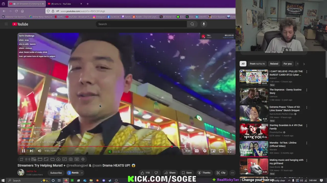Open options for Starting Scandals VR video

pyautogui.click(x=307, y=126)
